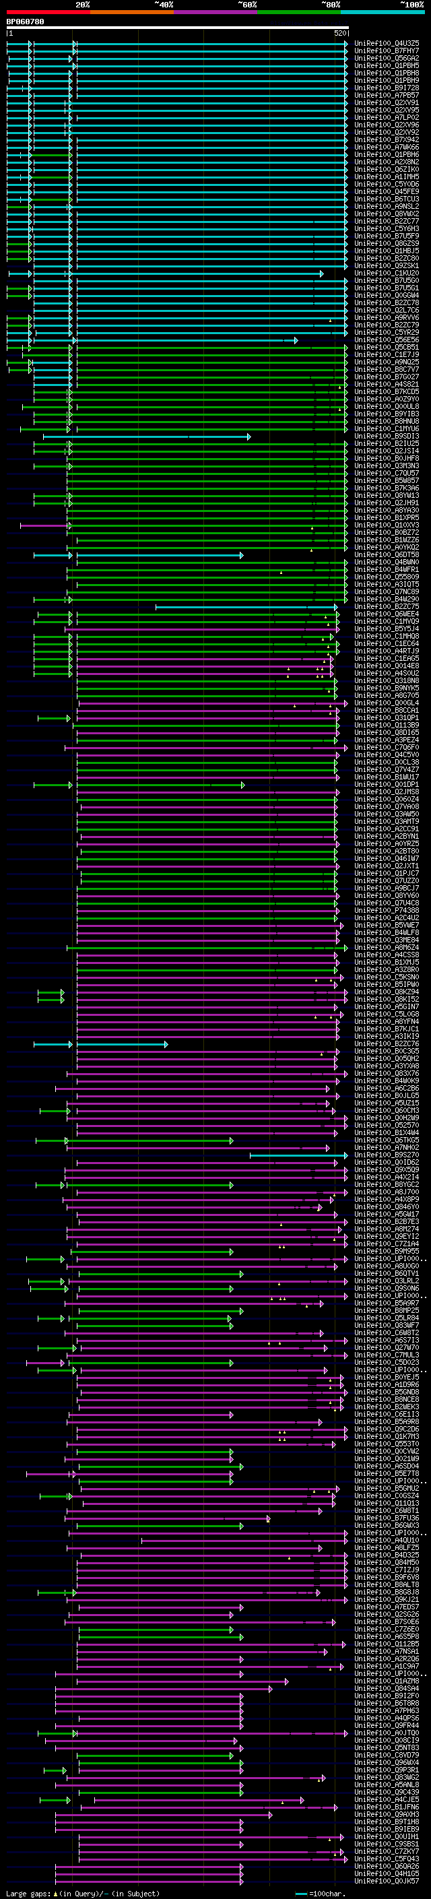
Task: Select hit UniRef100_Q55809
Action: [387, 577]
